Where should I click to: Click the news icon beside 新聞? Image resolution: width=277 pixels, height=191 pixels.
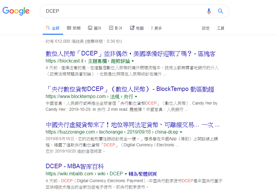click(x=69, y=28)
